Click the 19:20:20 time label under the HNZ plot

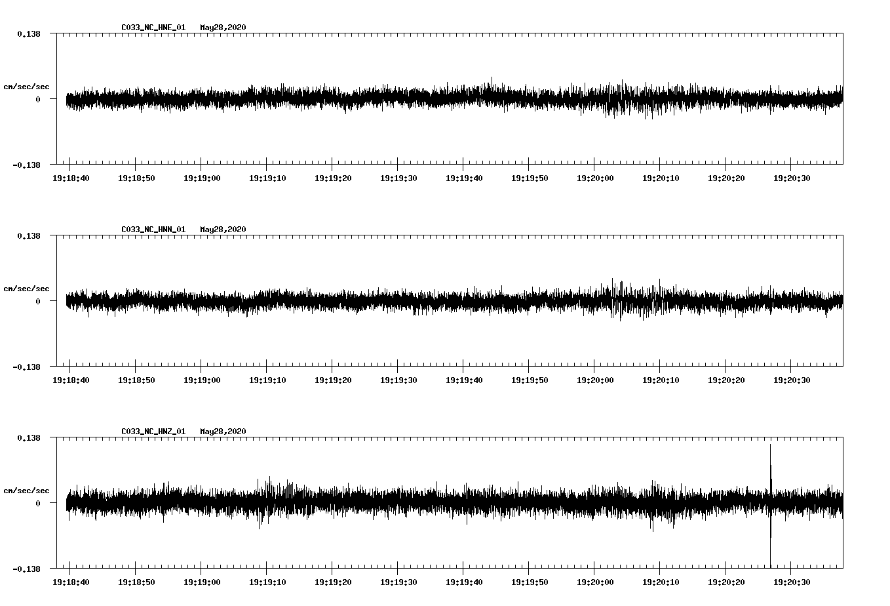point(726,582)
